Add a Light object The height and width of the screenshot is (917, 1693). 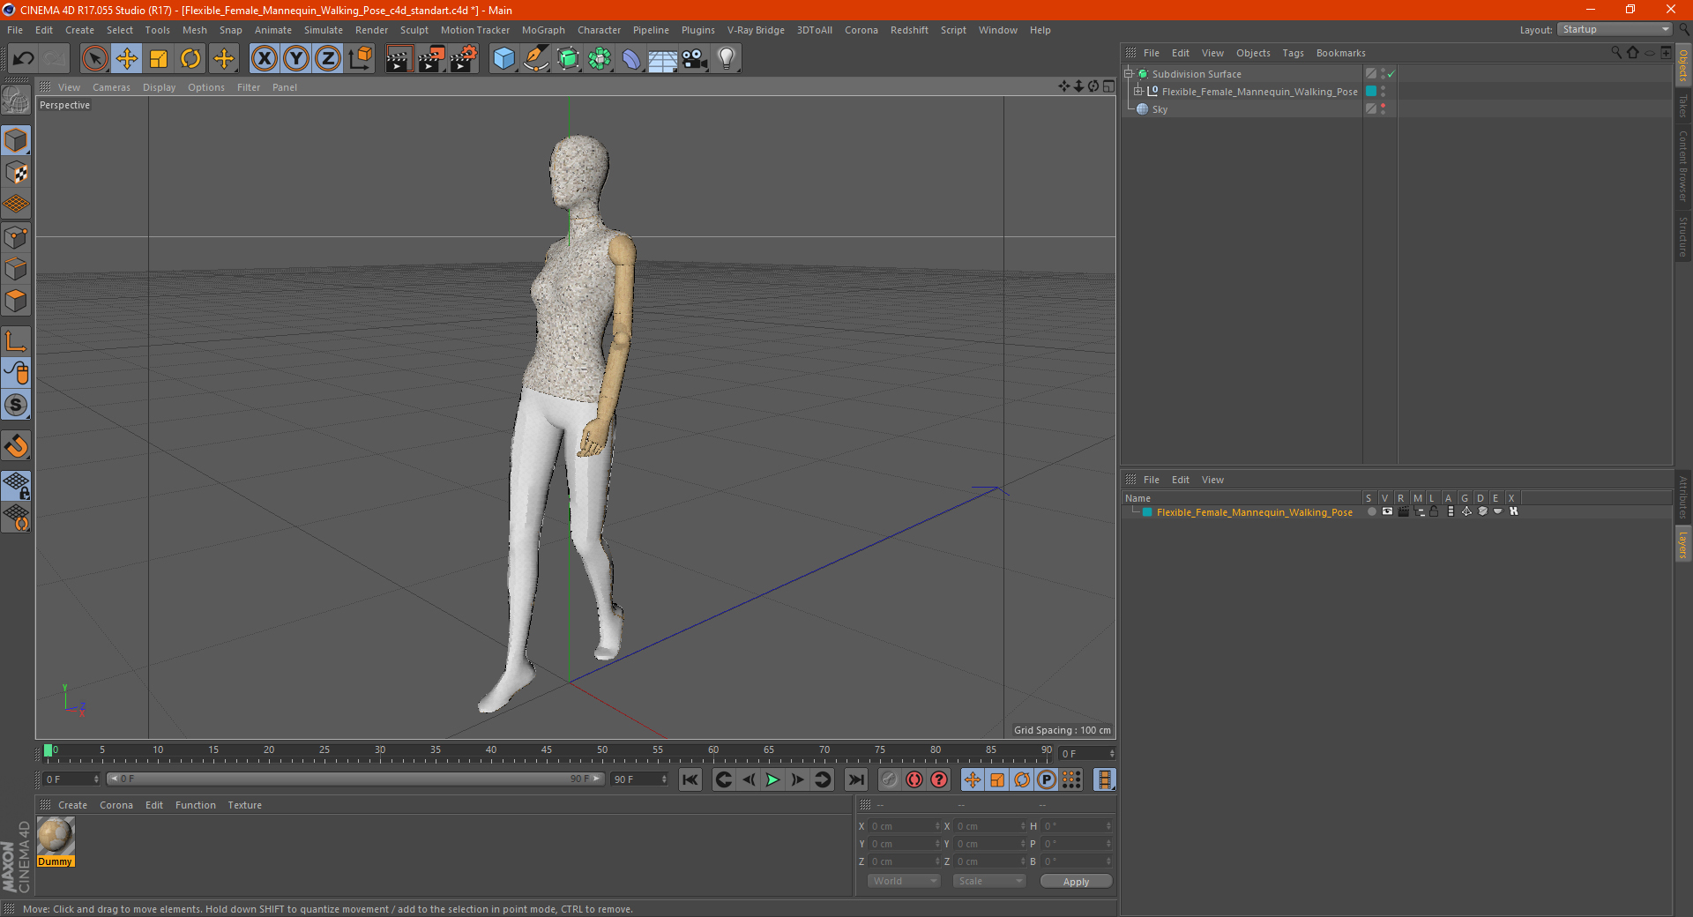click(727, 59)
